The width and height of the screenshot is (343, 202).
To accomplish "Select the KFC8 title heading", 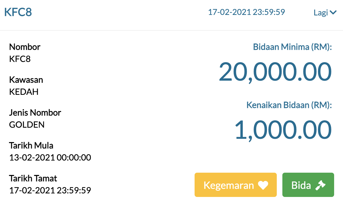I will (18, 12).
